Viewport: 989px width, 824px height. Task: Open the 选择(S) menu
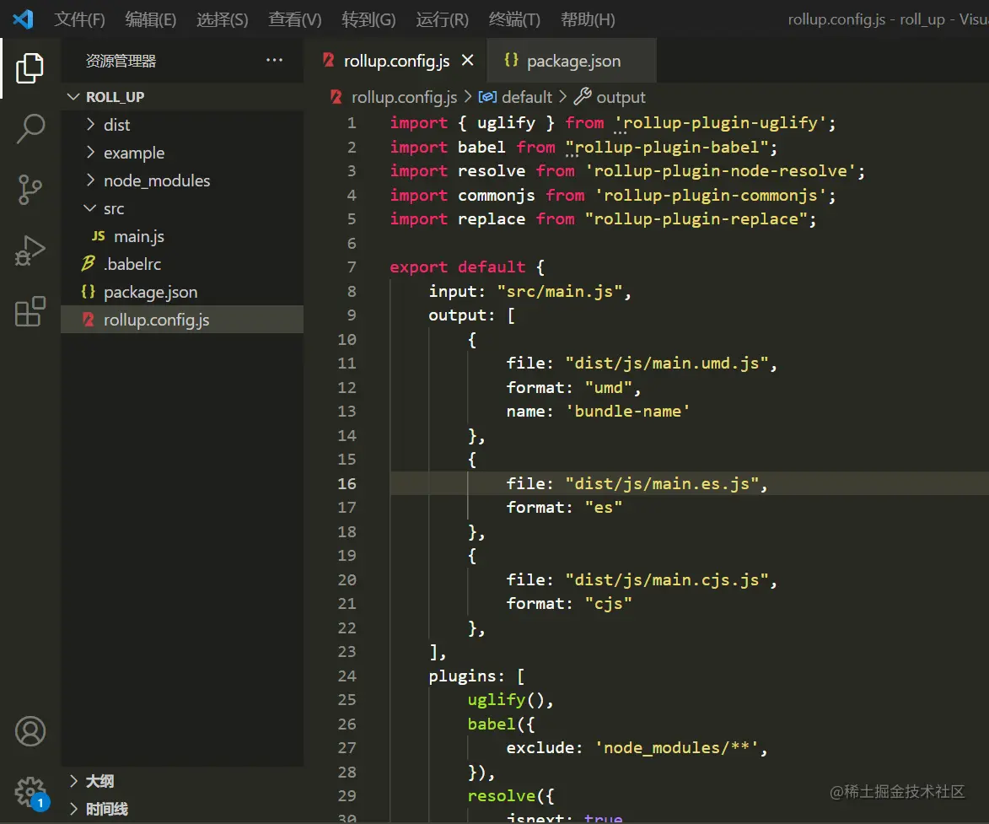pyautogui.click(x=222, y=19)
